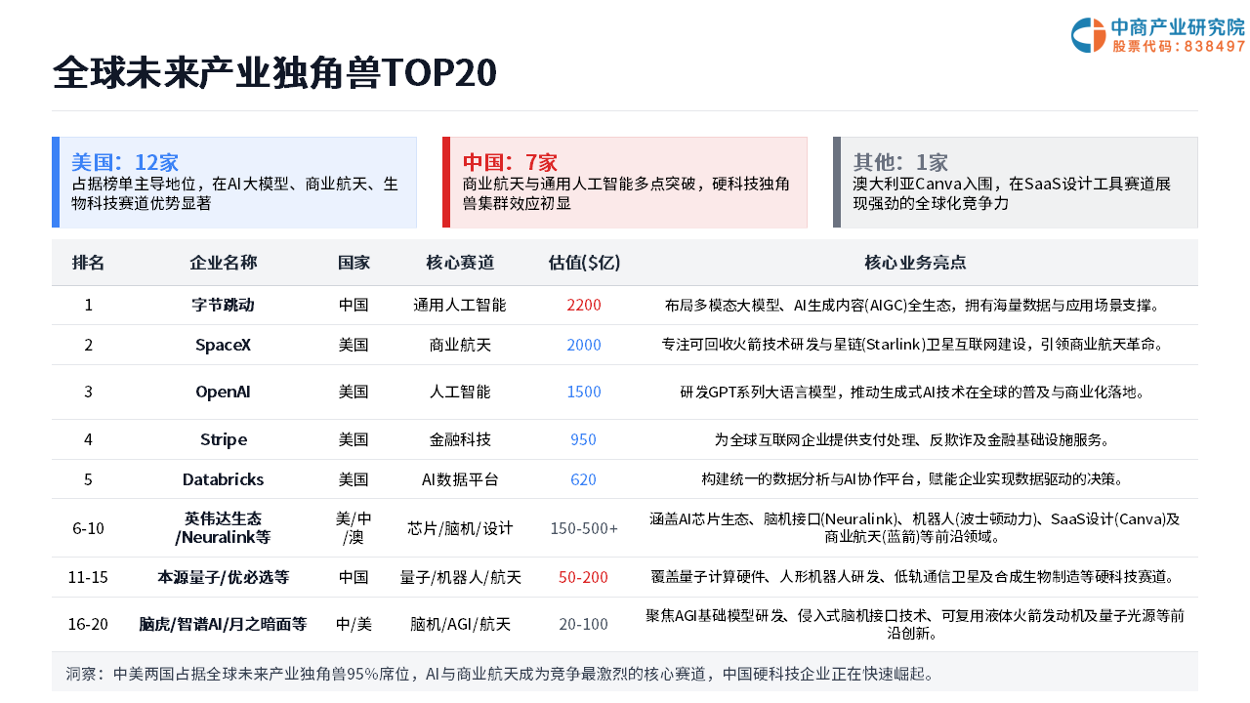The image size is (1250, 703).
Task: Click the 股票代码: 838497 text
Action: [1179, 46]
